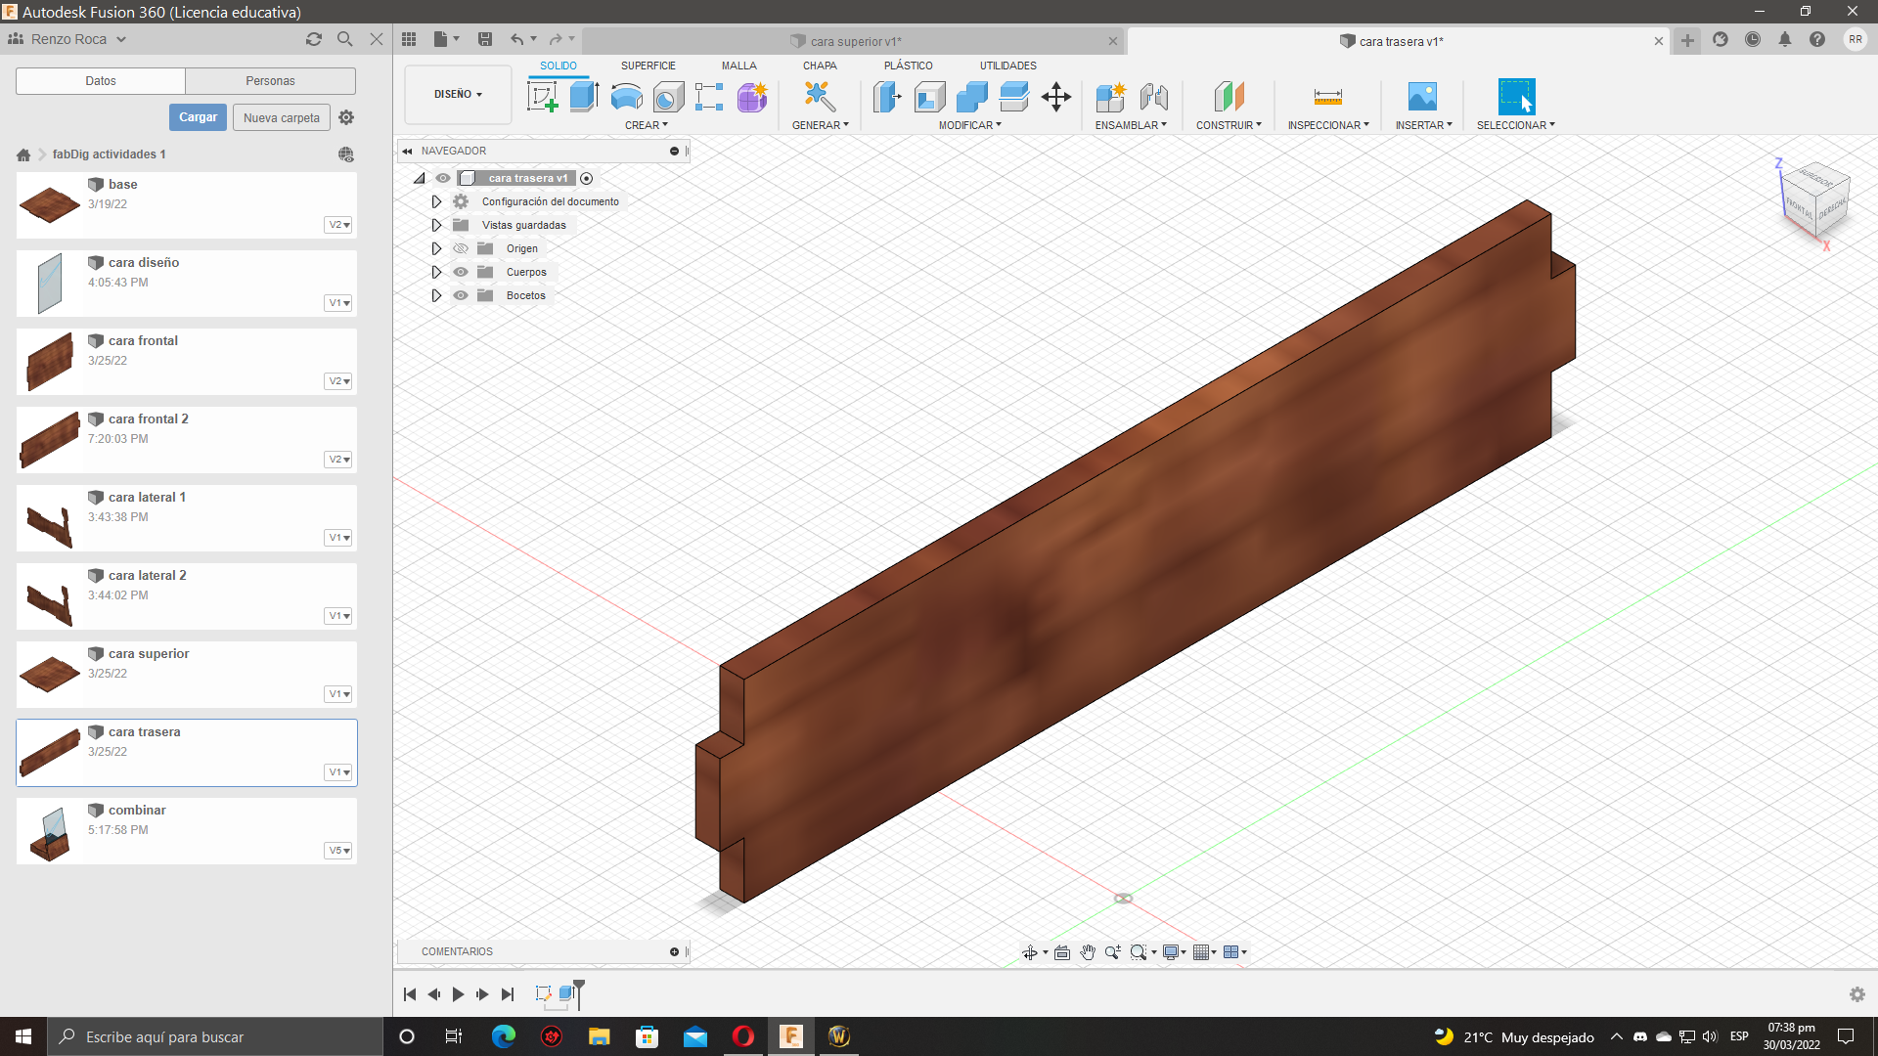Select the Offset Face tool
The image size is (1878, 1056).
coord(1014,97)
